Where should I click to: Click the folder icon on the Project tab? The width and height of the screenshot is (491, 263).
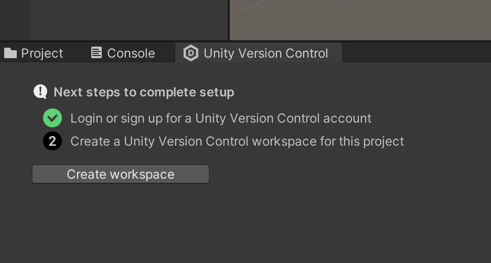pos(10,53)
